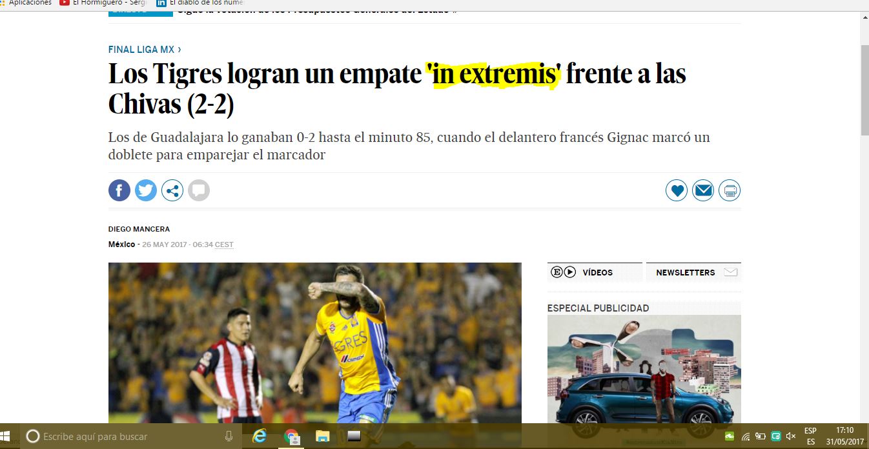The height and width of the screenshot is (449, 869).
Task: Open the article comments bubble
Action: coord(199,190)
